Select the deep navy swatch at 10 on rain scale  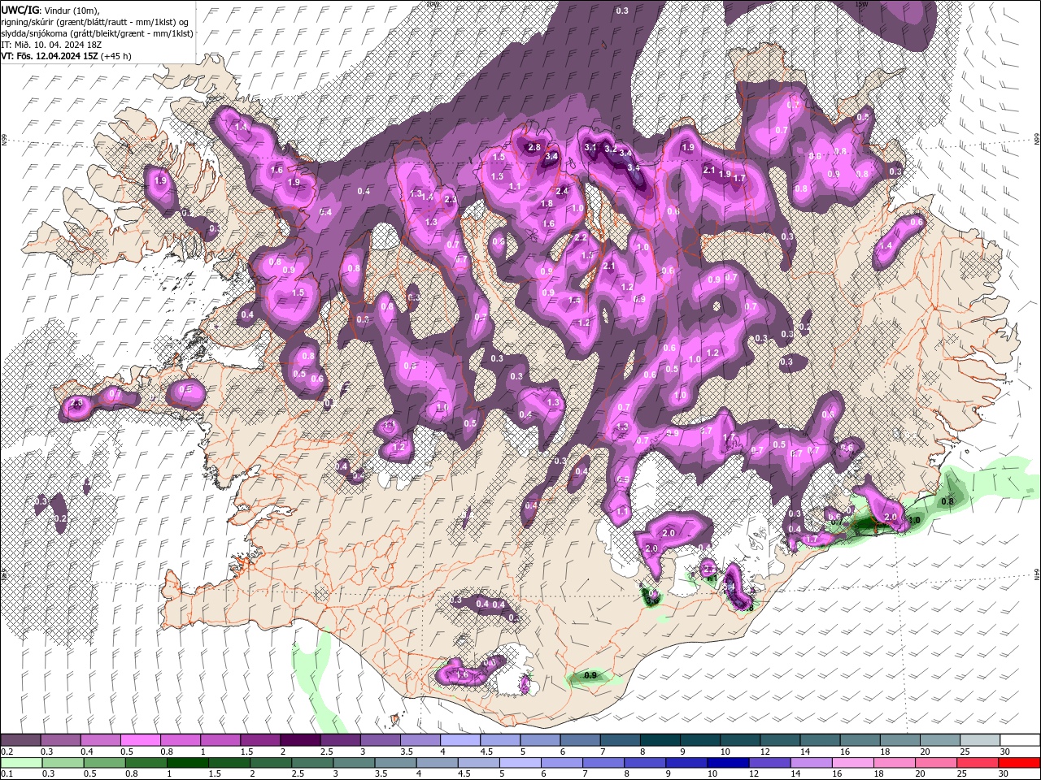729,763
